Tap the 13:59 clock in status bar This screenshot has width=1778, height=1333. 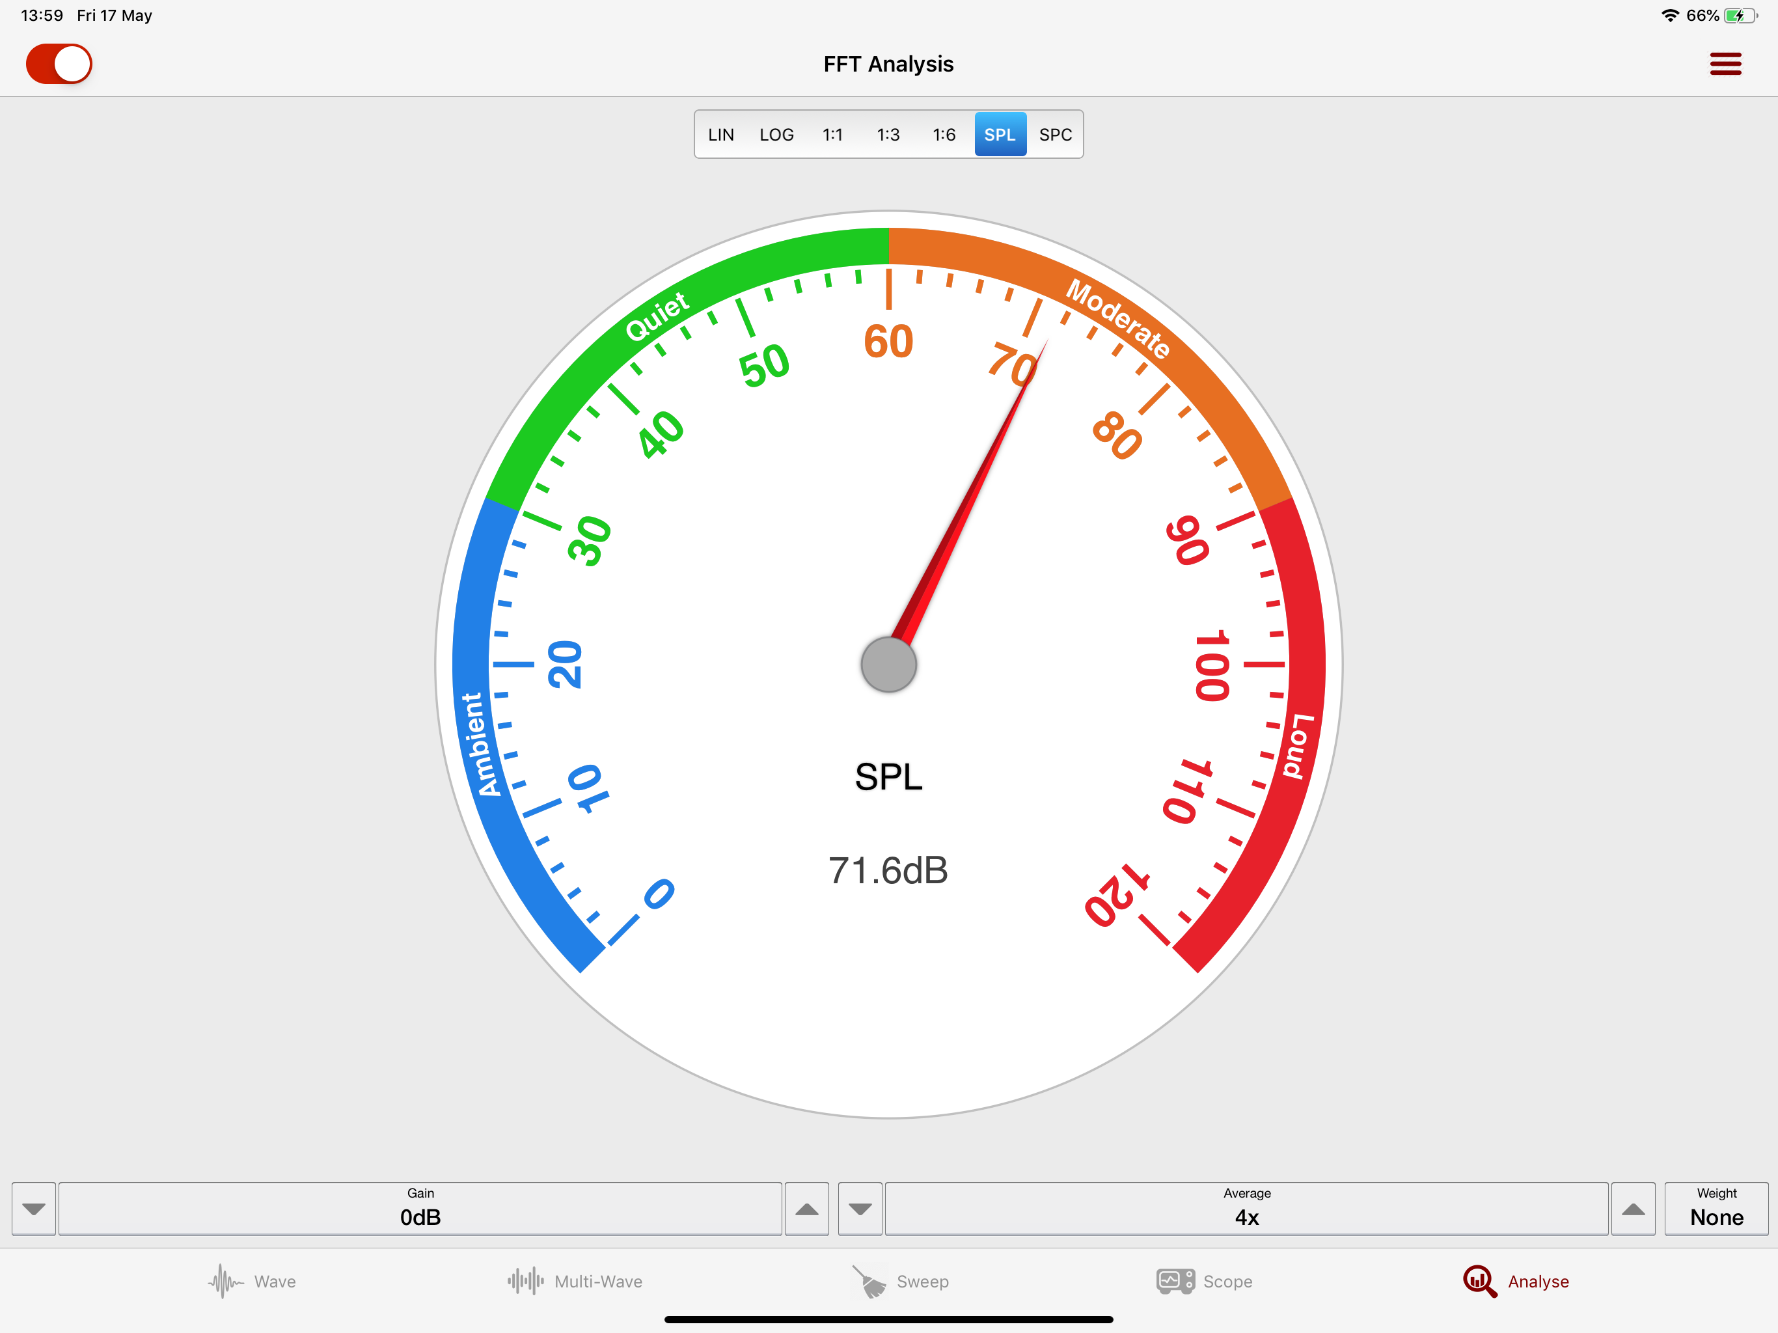click(42, 15)
